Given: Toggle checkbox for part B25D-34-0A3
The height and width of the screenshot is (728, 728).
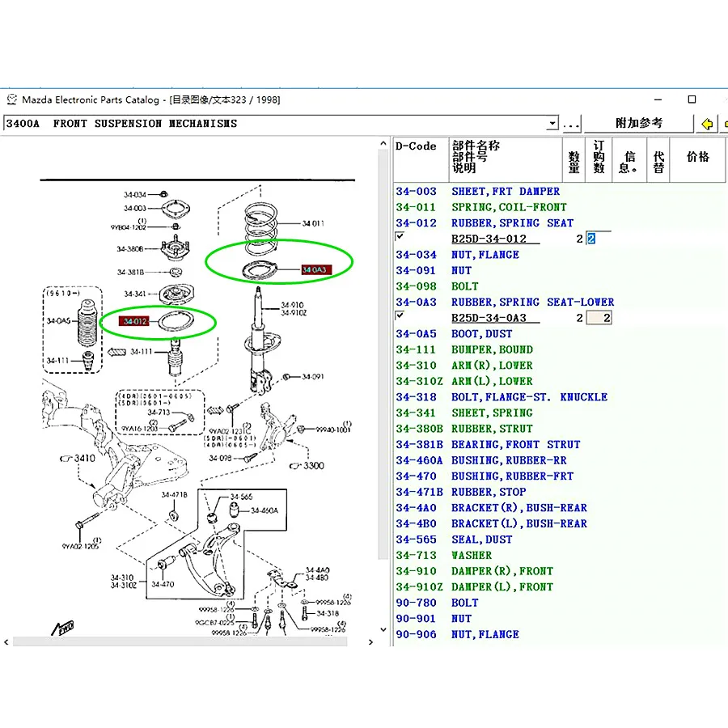Looking at the screenshot, I should (x=400, y=315).
